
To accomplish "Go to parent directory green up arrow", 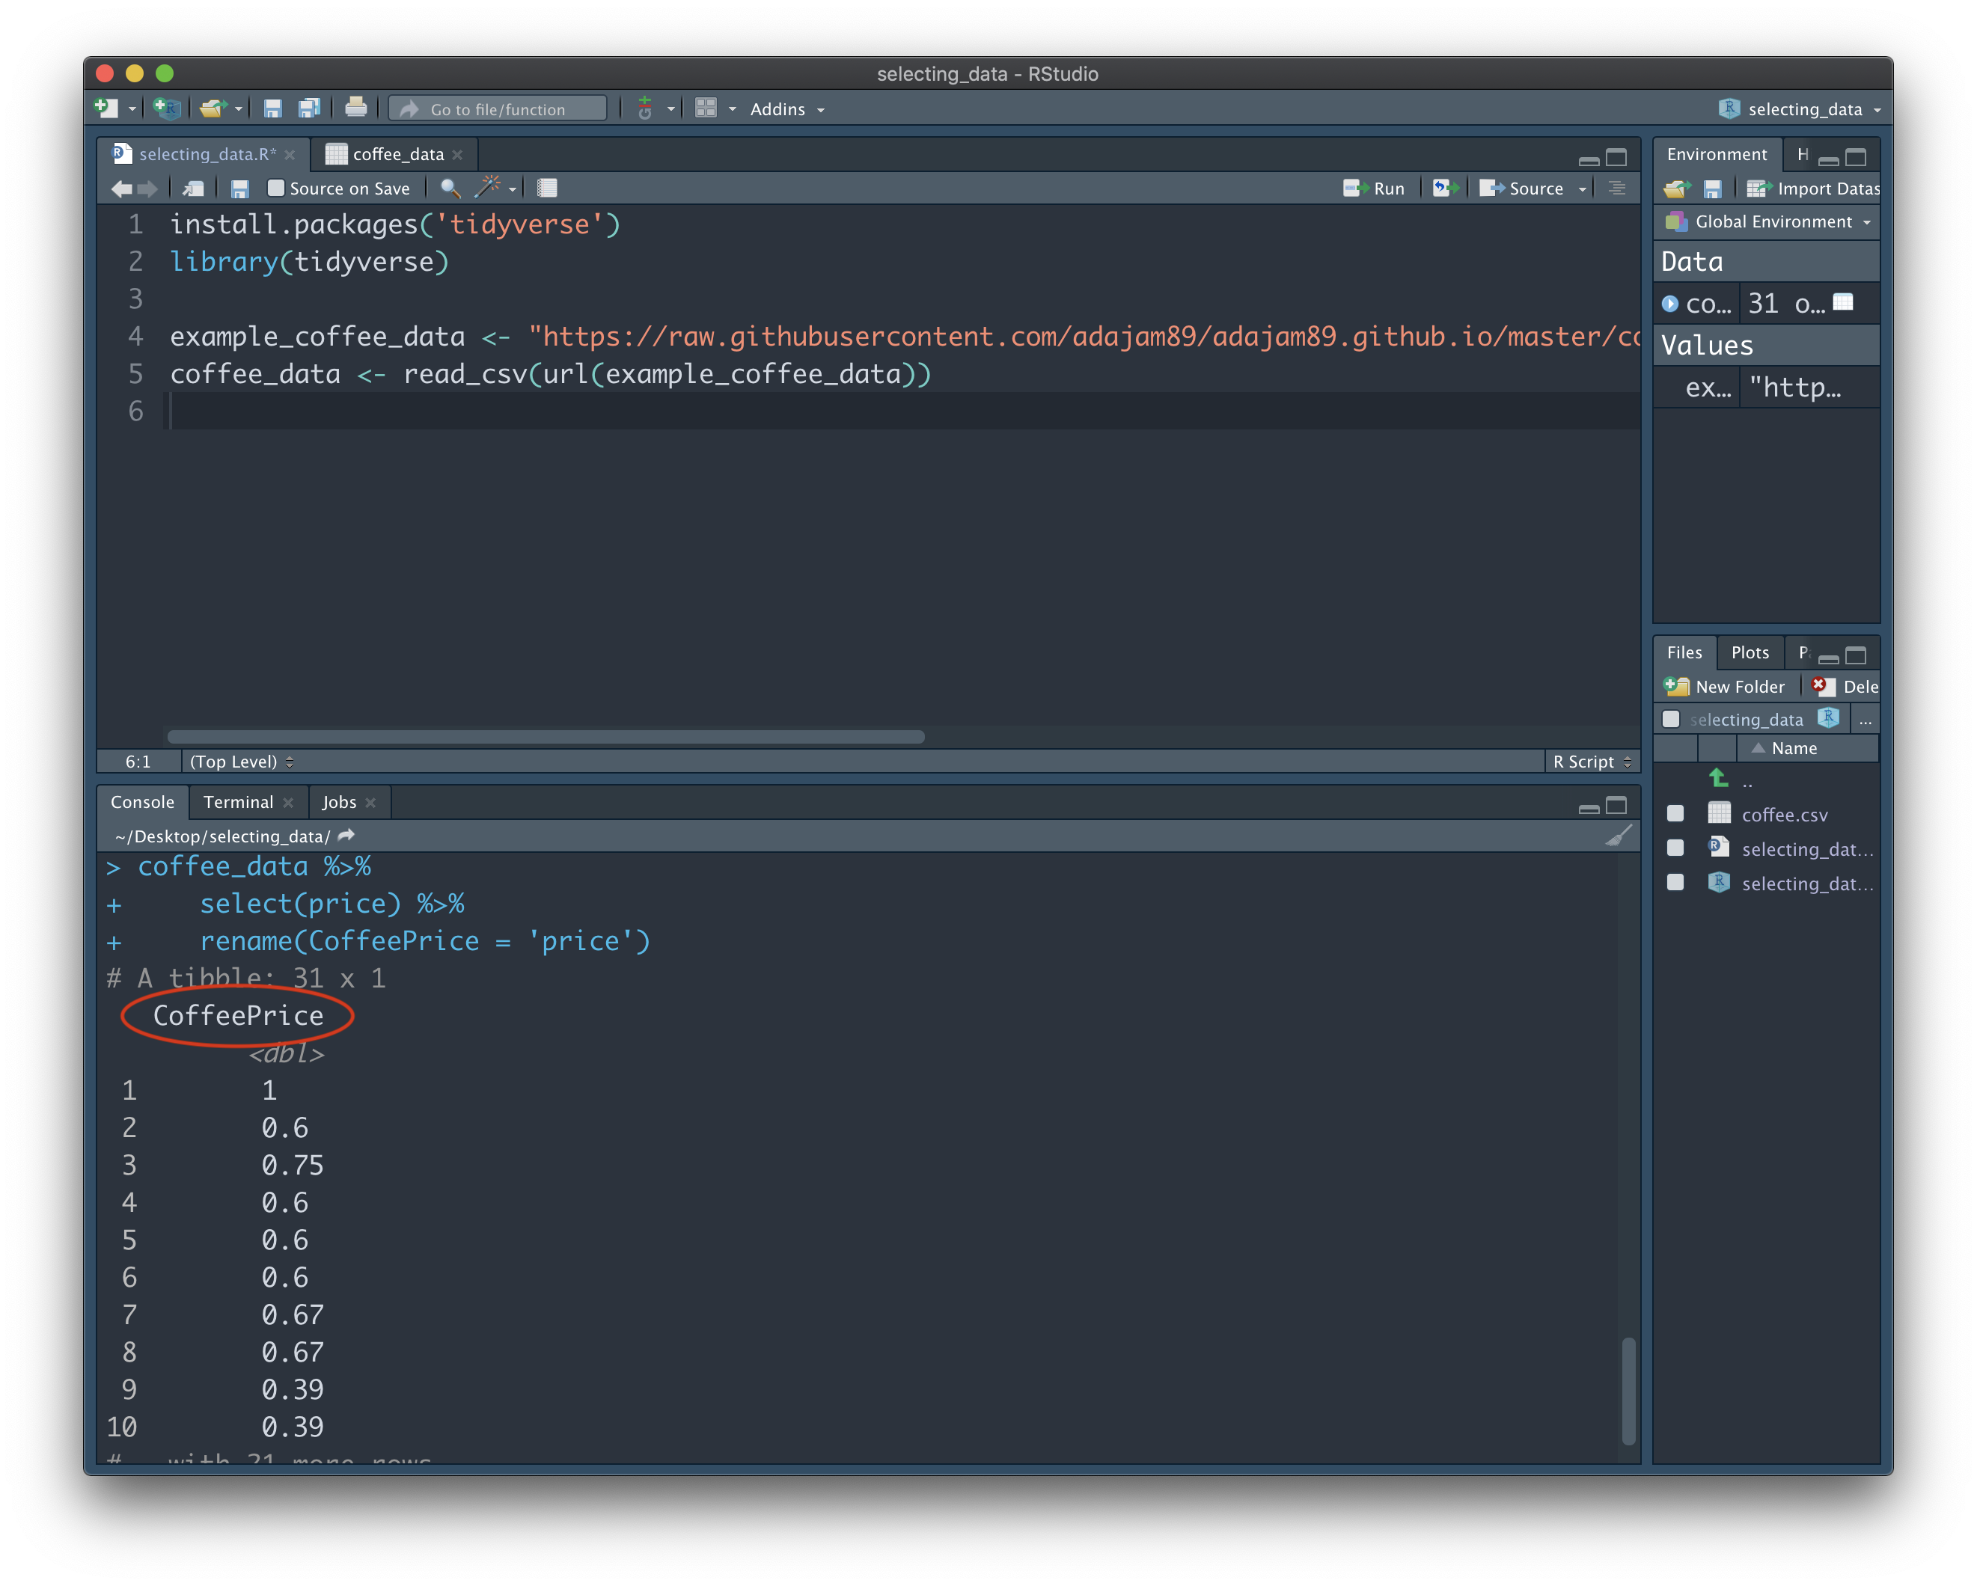I will pyautogui.click(x=1718, y=778).
